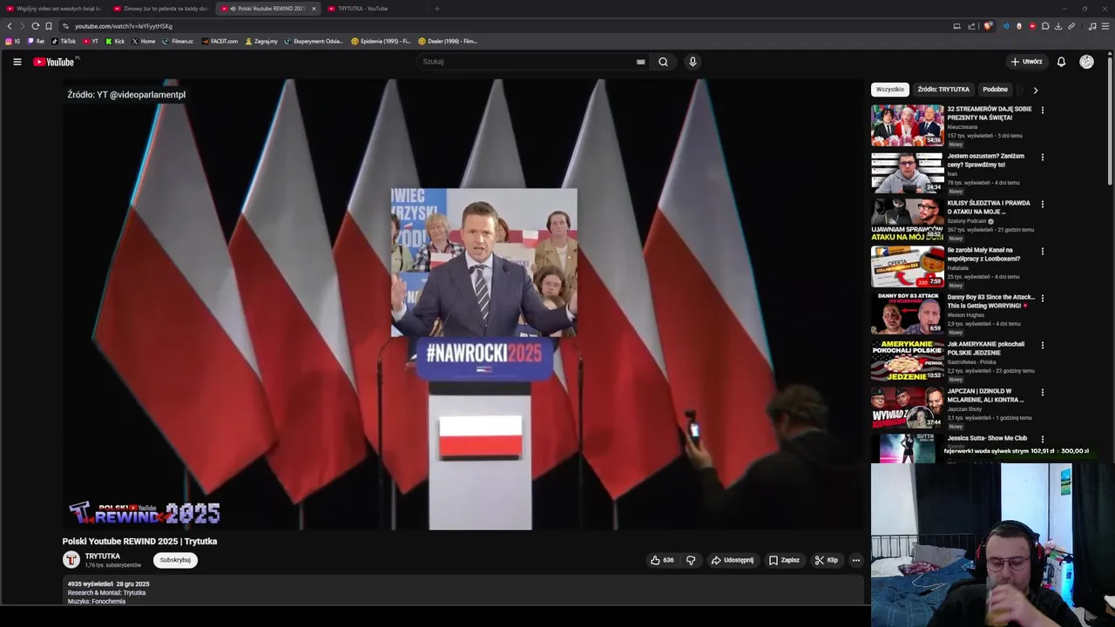This screenshot has width=1115, height=627.
Task: Create a clip with Klip button
Action: point(827,560)
